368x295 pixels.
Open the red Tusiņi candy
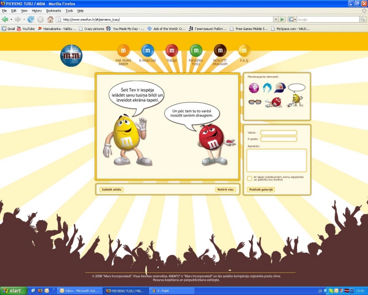tap(172, 51)
